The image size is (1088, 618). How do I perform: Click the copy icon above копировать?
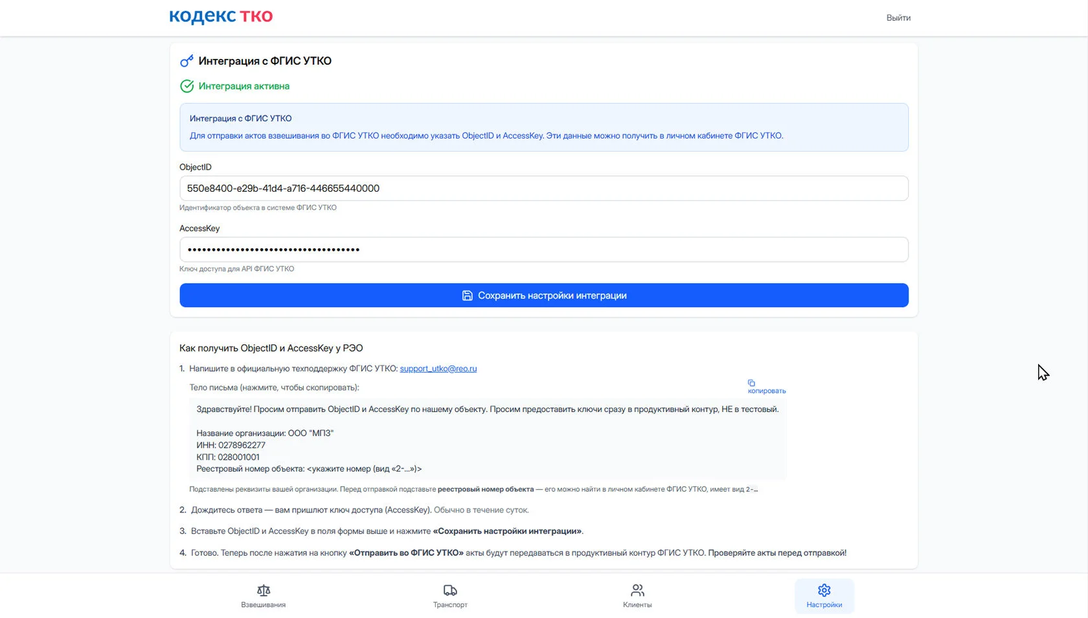click(751, 383)
